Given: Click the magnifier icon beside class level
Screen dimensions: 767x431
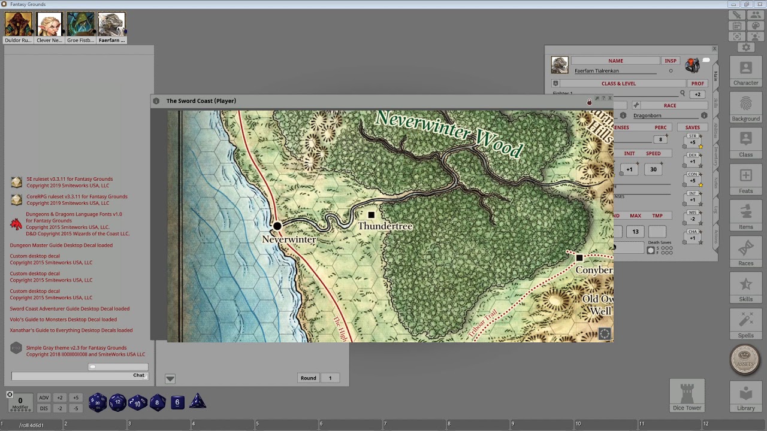Looking at the screenshot, I should click(682, 93).
